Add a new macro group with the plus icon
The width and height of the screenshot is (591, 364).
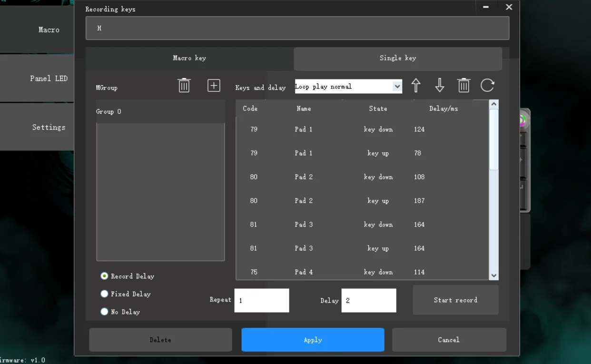click(x=214, y=86)
